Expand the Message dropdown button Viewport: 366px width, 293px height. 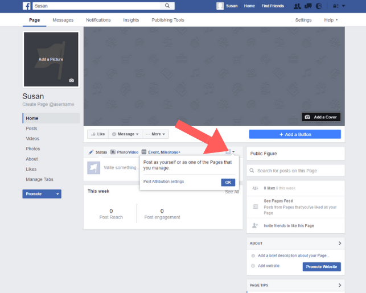click(x=124, y=134)
